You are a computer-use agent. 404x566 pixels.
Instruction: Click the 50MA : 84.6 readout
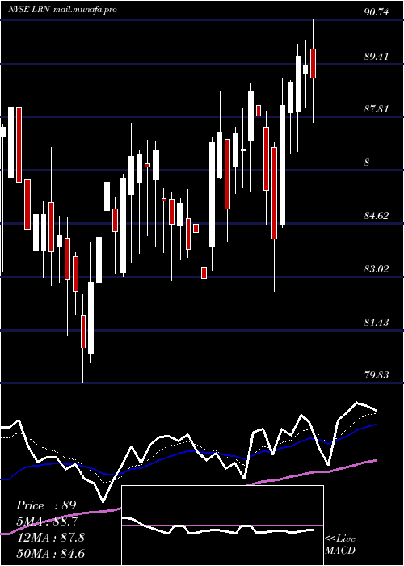pos(50,553)
